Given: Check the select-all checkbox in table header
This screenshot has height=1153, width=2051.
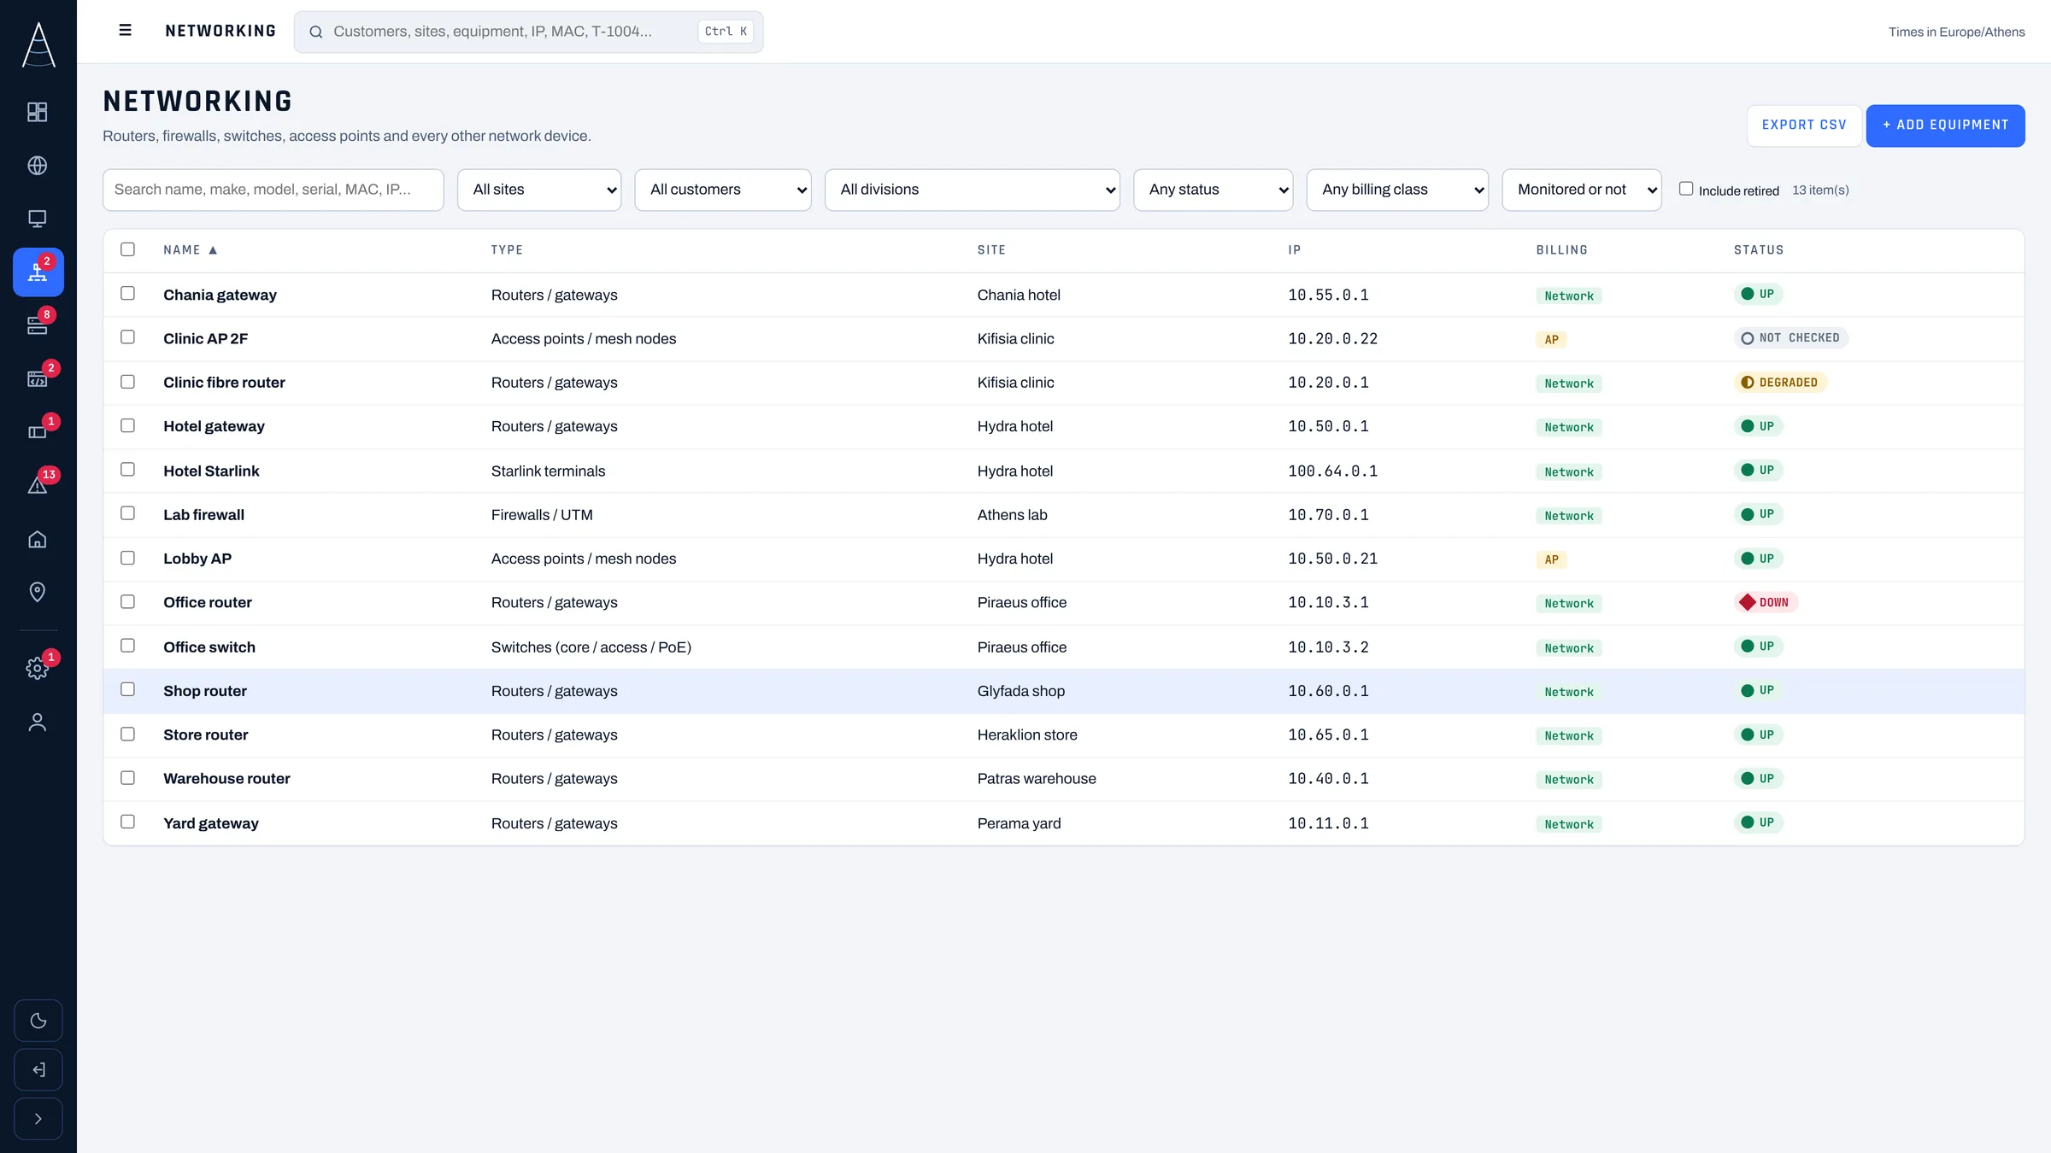Looking at the screenshot, I should click(x=127, y=249).
